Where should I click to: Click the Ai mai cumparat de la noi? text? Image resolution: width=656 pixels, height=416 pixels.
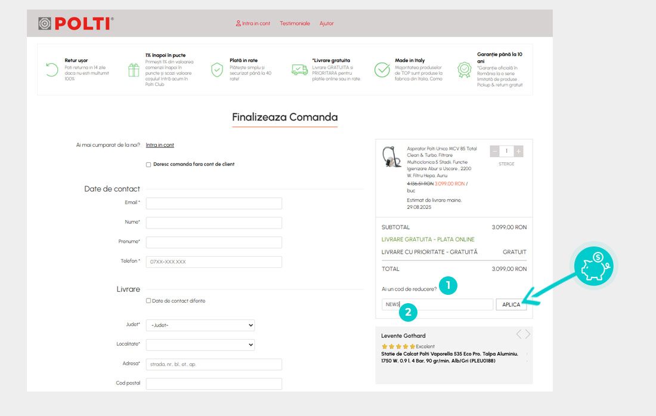(x=108, y=145)
